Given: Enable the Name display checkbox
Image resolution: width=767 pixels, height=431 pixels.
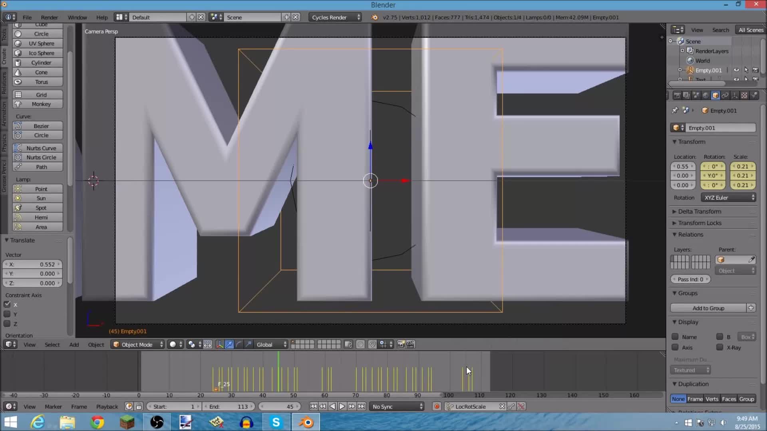Looking at the screenshot, I should point(676,336).
